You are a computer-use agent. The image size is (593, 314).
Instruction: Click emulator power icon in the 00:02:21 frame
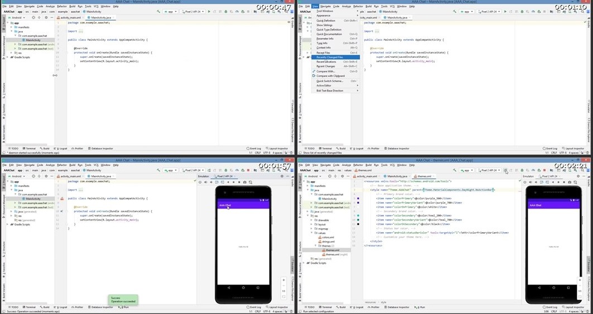525,182
